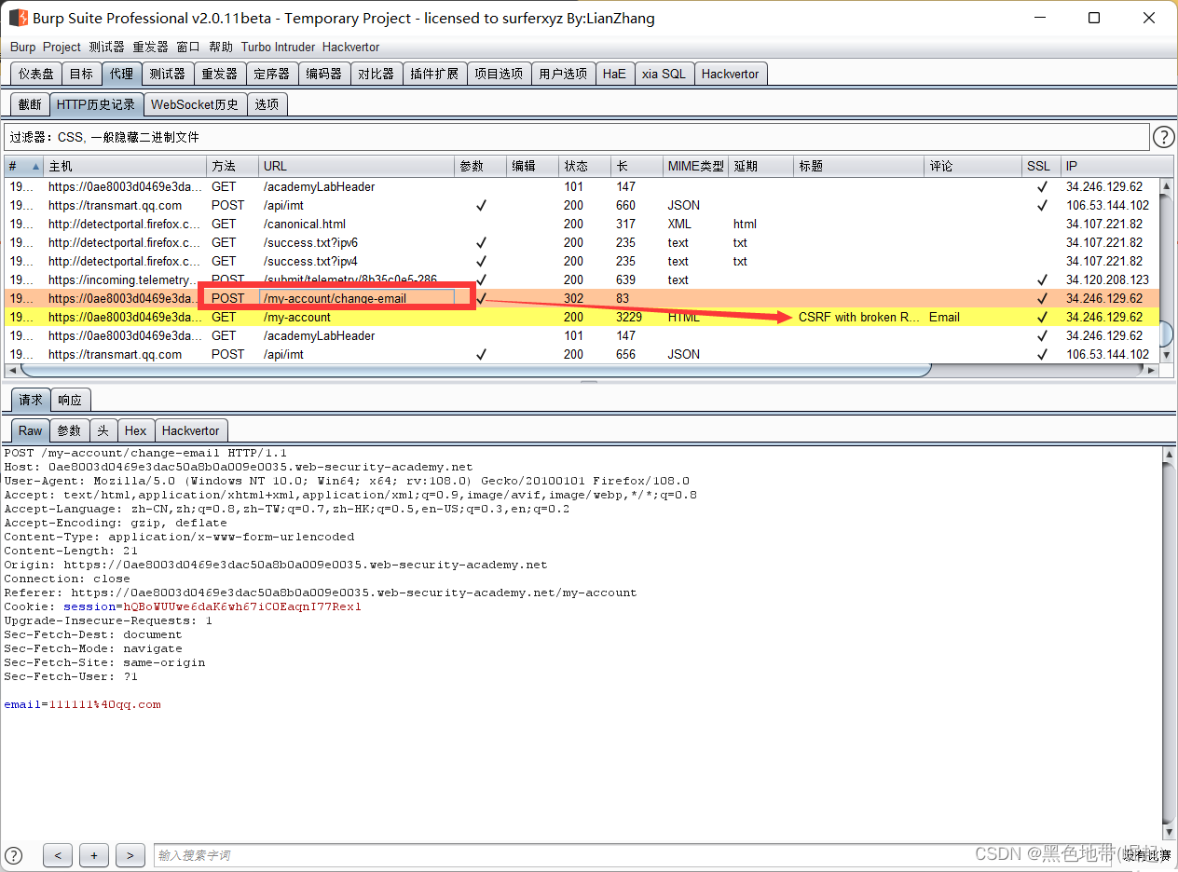Open 重发器 in the menu bar
This screenshot has width=1178, height=872.
click(150, 47)
